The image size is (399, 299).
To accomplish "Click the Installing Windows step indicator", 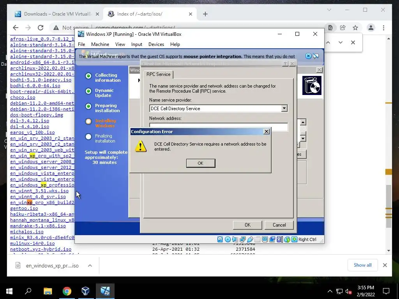I will (88, 121).
